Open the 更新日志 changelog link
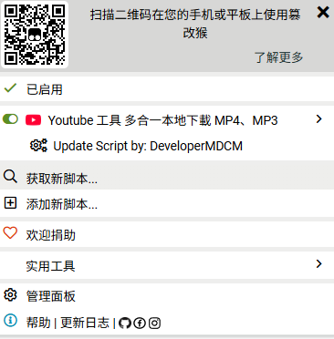Viewport: 334px width, 339px height. click(85, 323)
